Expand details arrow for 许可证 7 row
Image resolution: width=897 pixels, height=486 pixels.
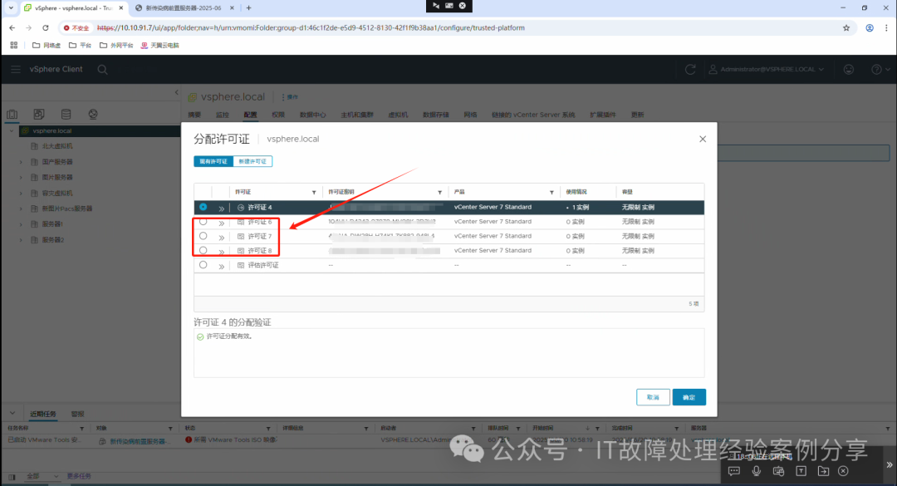222,237
